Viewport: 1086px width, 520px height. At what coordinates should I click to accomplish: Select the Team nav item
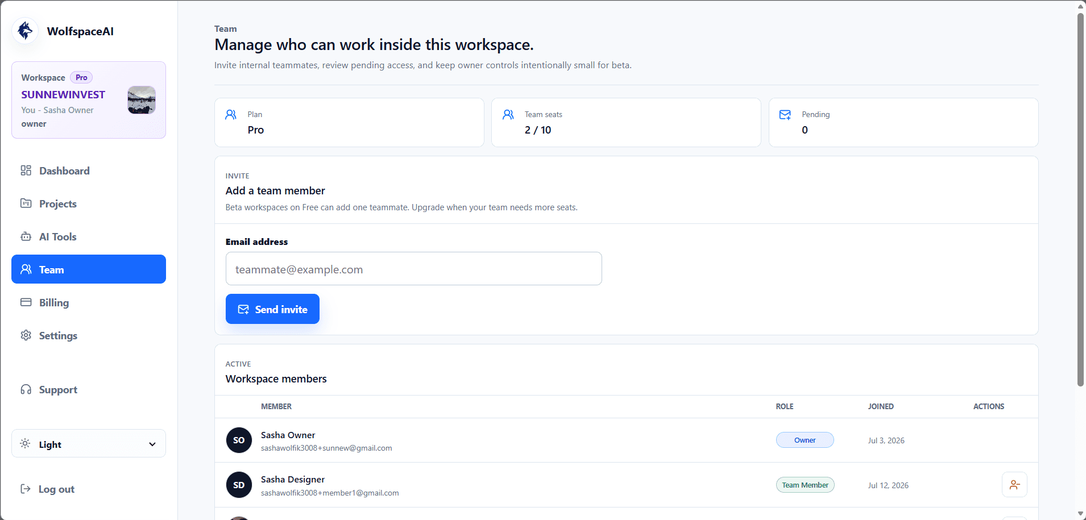click(x=89, y=269)
